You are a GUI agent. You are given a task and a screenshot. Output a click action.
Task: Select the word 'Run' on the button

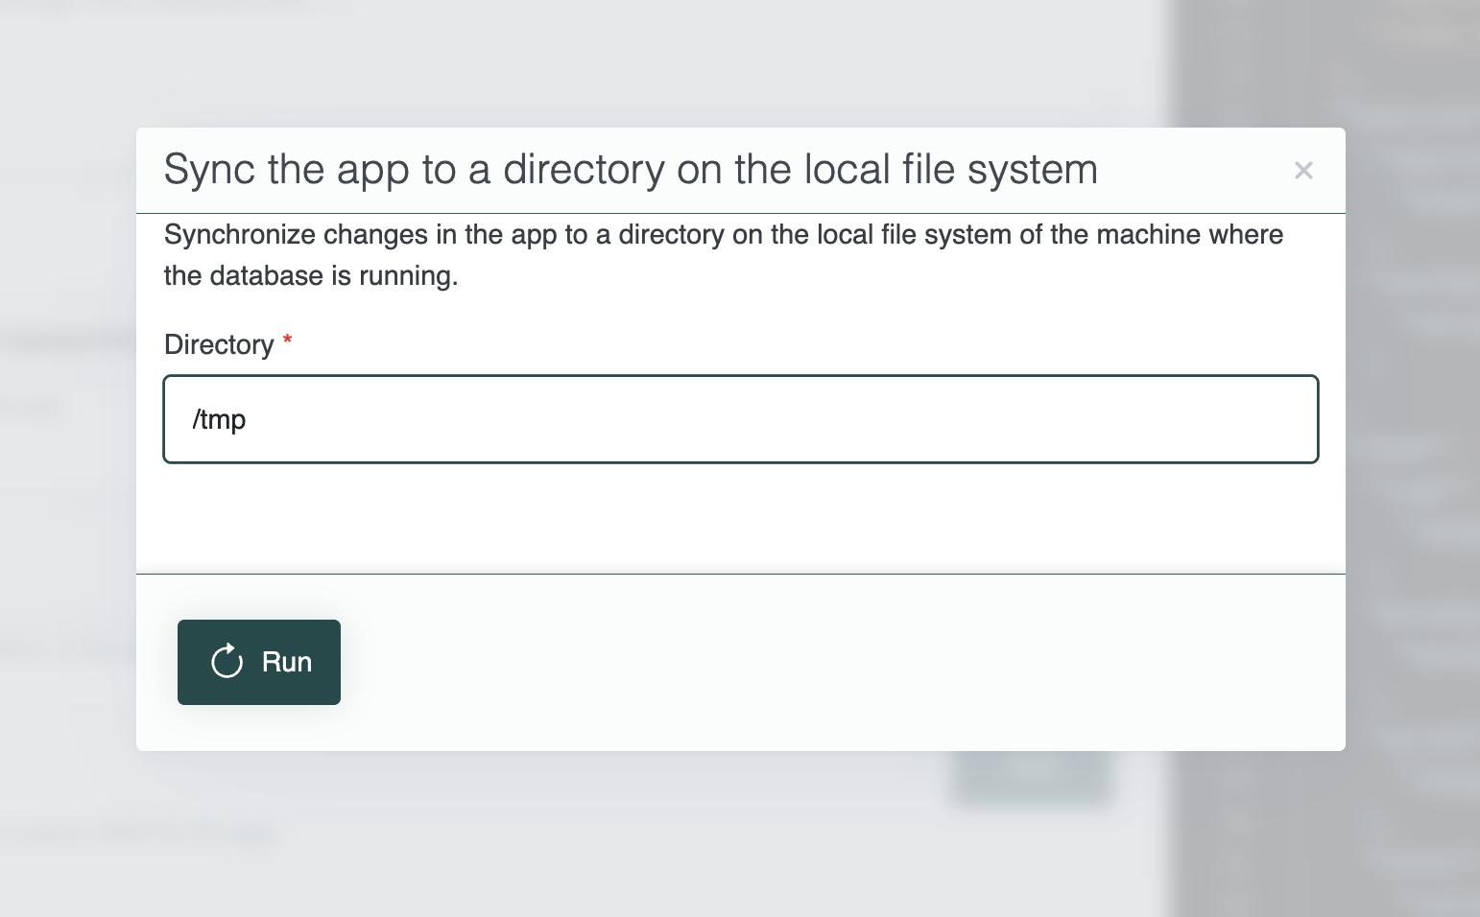pyautogui.click(x=287, y=662)
